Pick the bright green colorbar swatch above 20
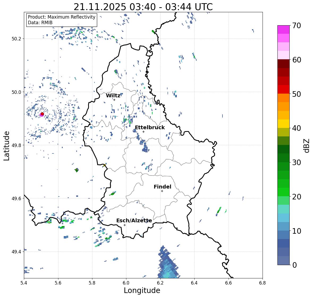 click(284, 192)
